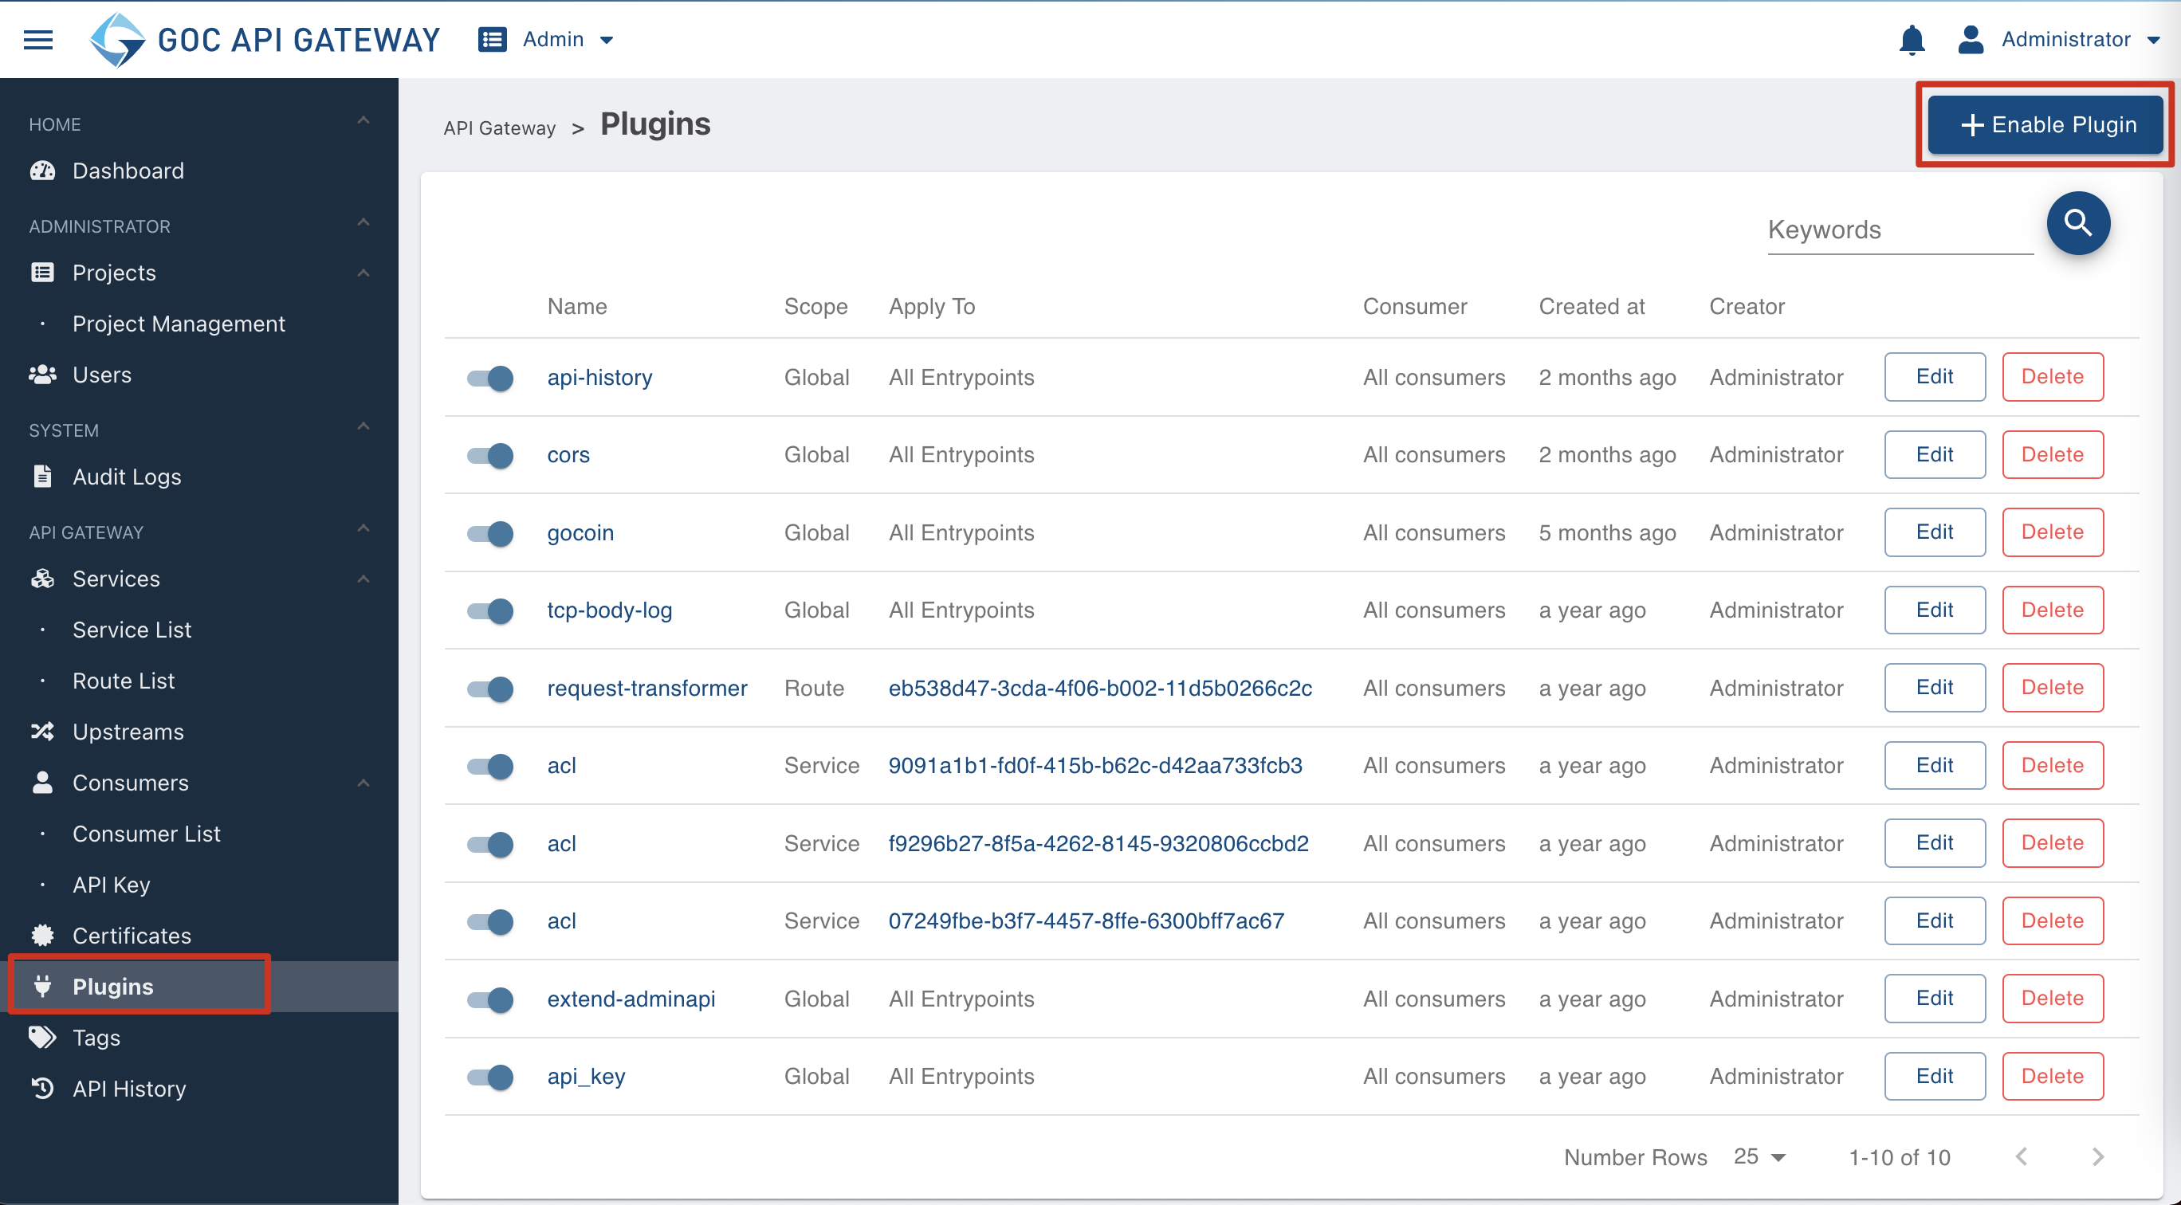Delete the extend-adminapi plugin
The height and width of the screenshot is (1205, 2181).
click(x=2053, y=998)
